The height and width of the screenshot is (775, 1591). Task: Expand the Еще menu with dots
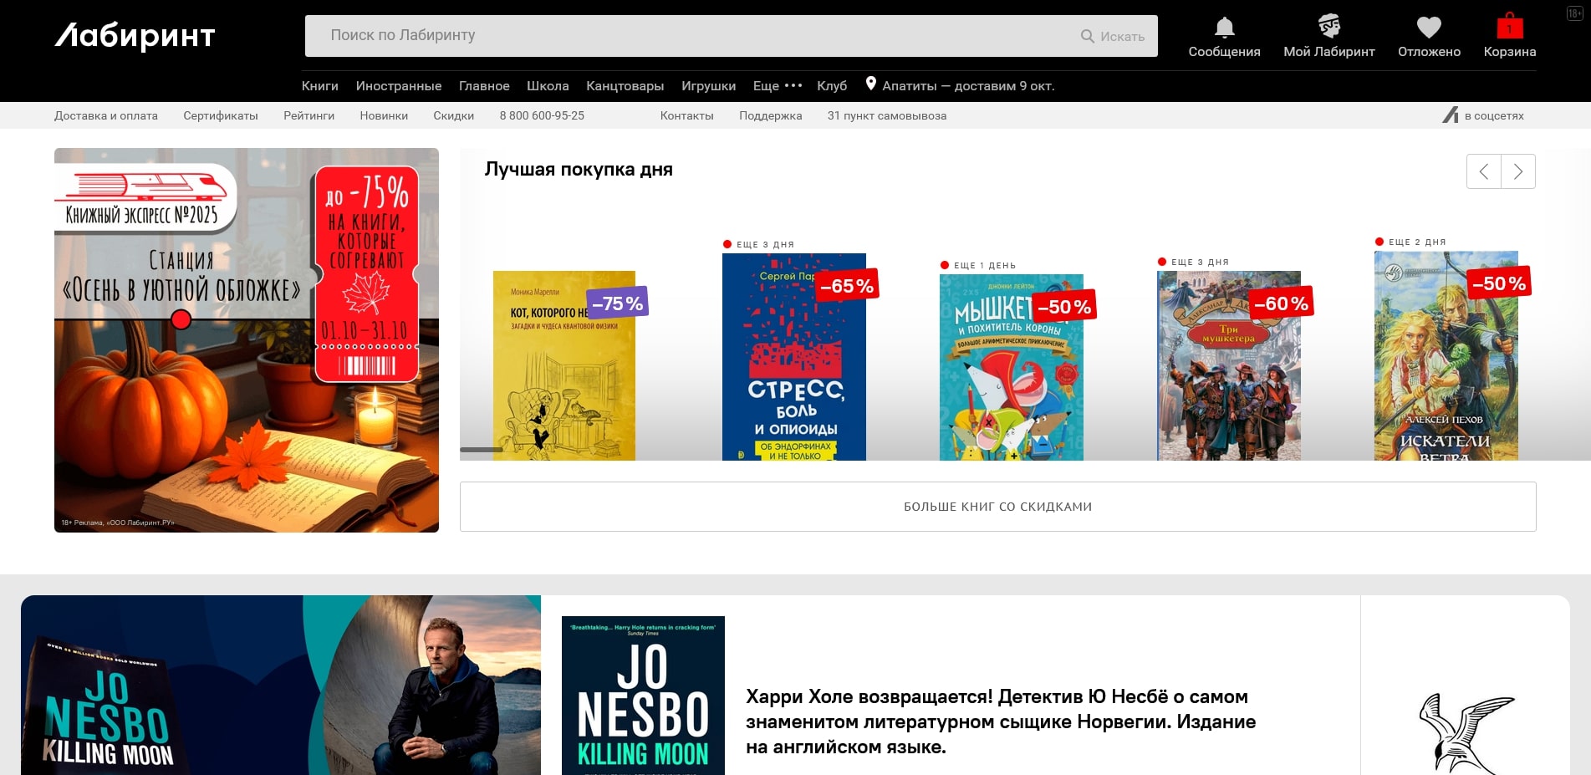[778, 86]
